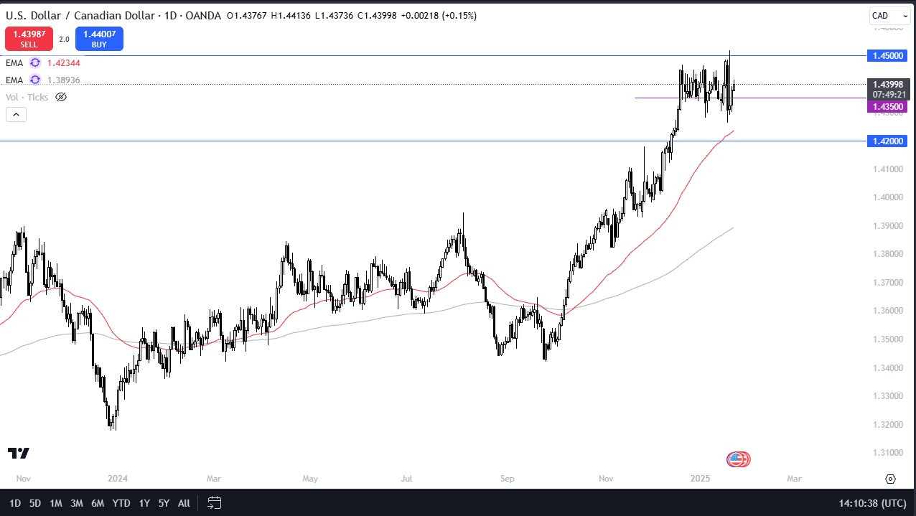
Task: Open the CAD currency dropdown
Action: (x=889, y=15)
